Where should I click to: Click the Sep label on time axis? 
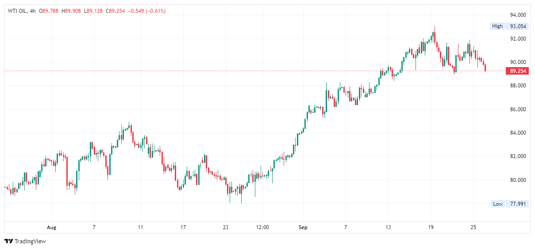coord(302,227)
